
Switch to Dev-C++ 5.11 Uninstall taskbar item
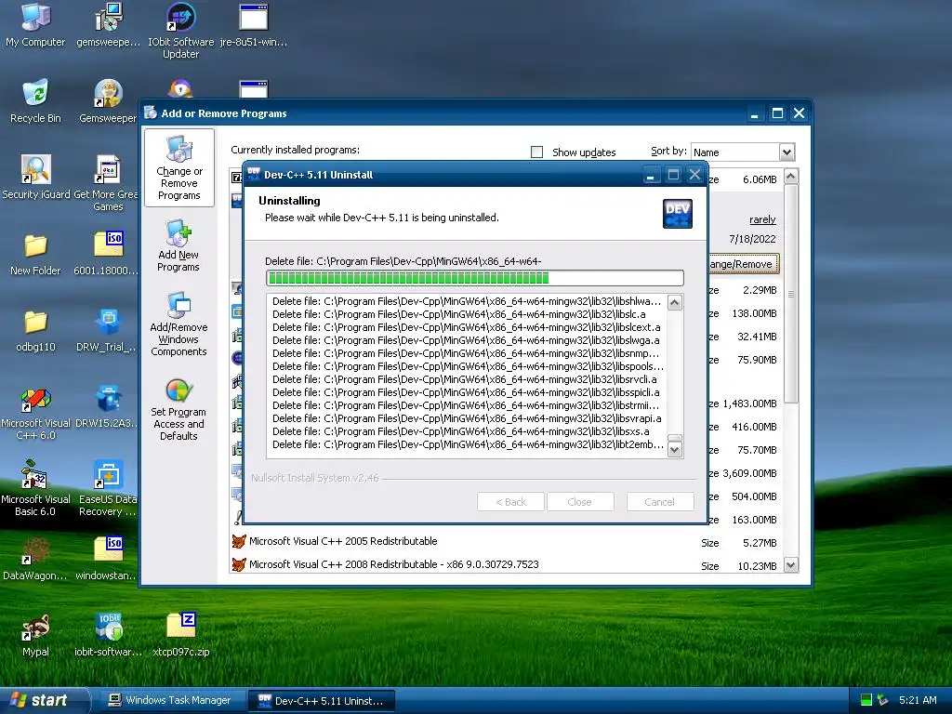coord(322,701)
